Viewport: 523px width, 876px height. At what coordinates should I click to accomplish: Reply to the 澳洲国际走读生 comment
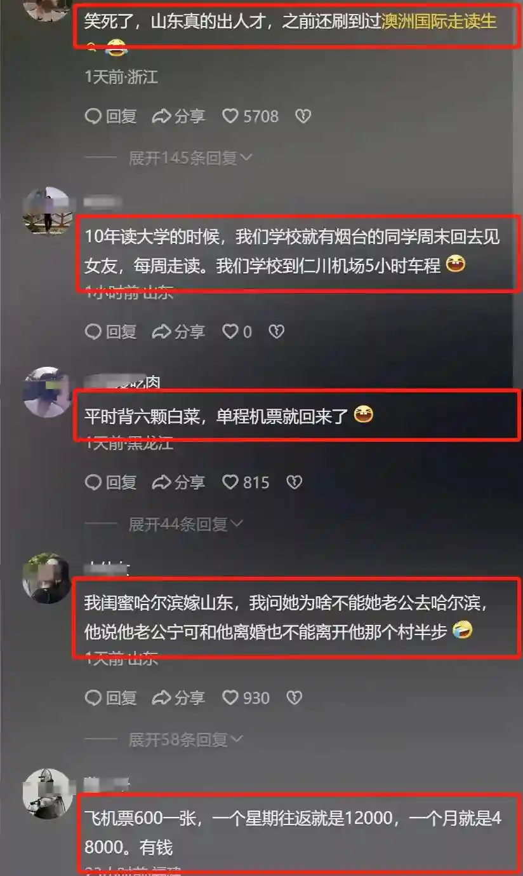pyautogui.click(x=110, y=116)
